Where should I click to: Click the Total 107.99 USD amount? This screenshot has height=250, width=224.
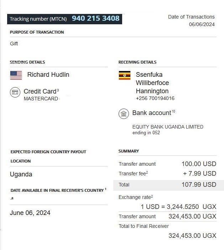[x=199, y=185]
